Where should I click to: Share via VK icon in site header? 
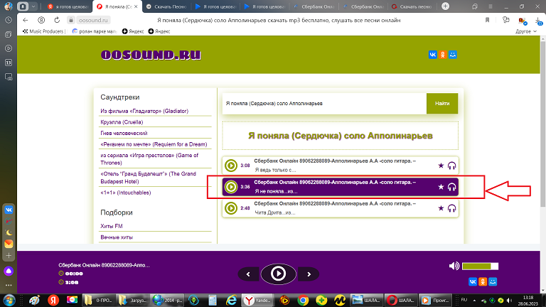[432, 55]
